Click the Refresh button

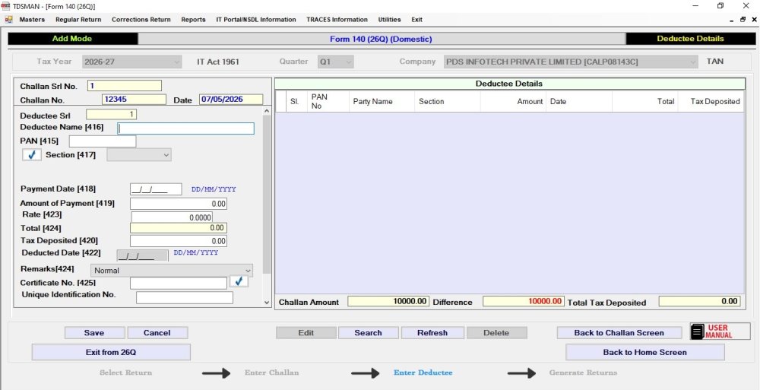tap(432, 333)
